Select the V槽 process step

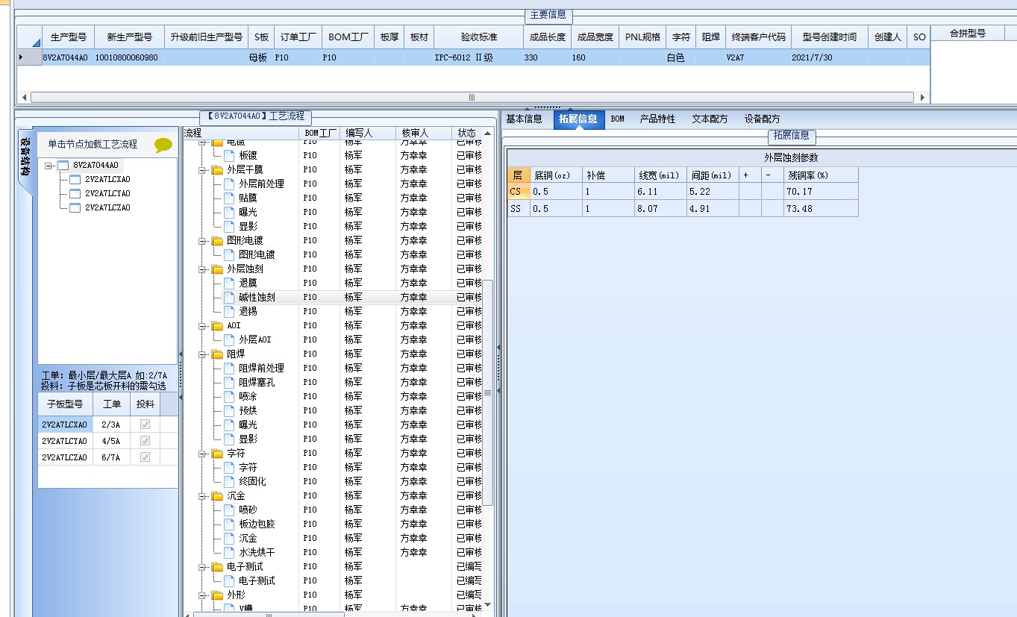[246, 609]
